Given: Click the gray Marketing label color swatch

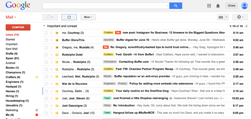Looking at the screenshot, I should tap(37, 110).
